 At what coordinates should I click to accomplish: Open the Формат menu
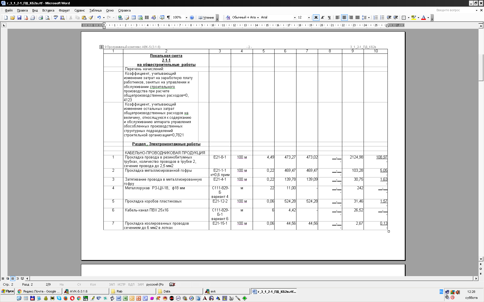[x=64, y=10]
